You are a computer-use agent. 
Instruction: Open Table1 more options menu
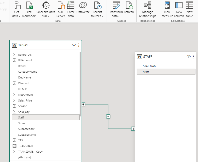click(x=79, y=45)
